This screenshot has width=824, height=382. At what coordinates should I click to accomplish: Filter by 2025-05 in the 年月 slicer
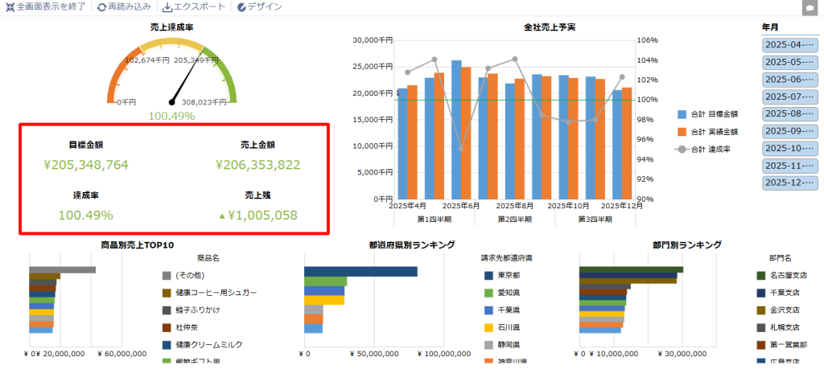790,62
